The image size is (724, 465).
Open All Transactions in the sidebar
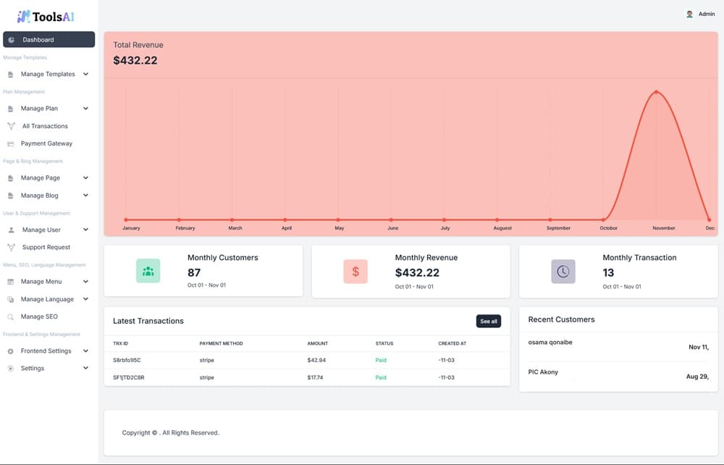coord(44,126)
